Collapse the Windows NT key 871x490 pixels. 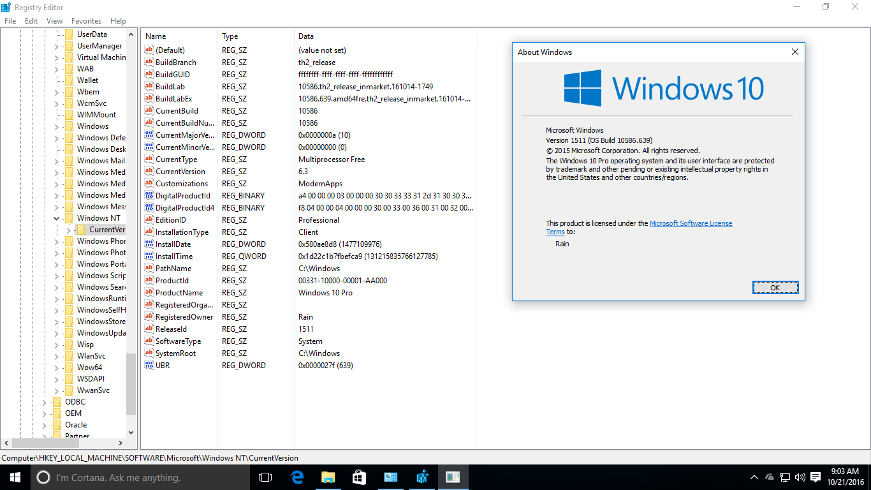56,218
